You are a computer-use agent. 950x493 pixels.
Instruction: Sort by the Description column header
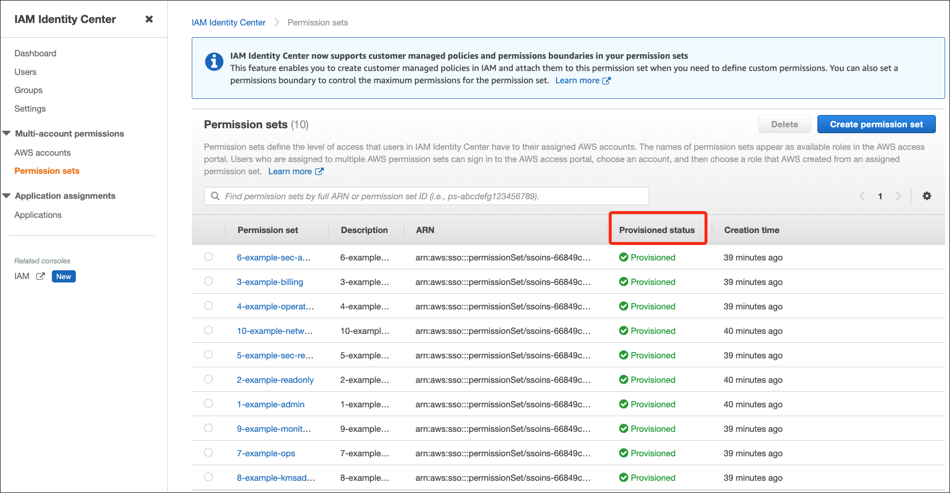coord(364,230)
